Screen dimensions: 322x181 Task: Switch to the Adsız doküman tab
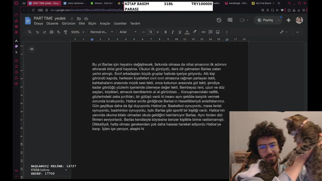pos(75,3)
